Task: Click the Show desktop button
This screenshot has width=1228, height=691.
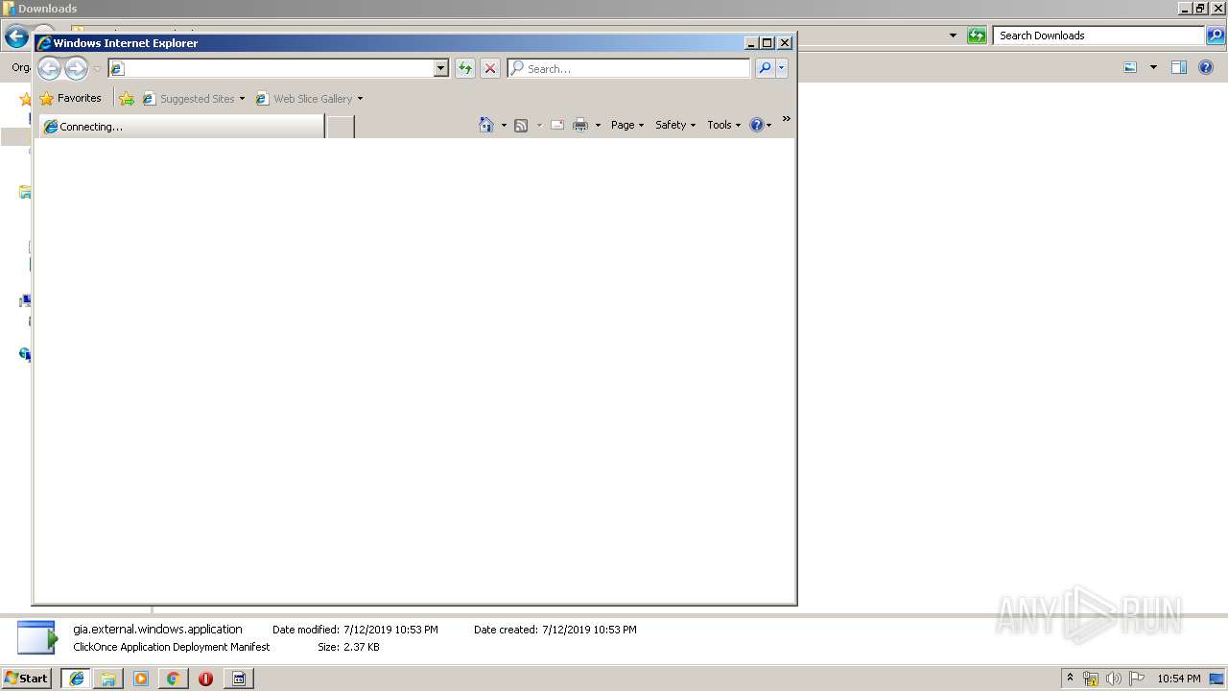Action: pos(1216,679)
